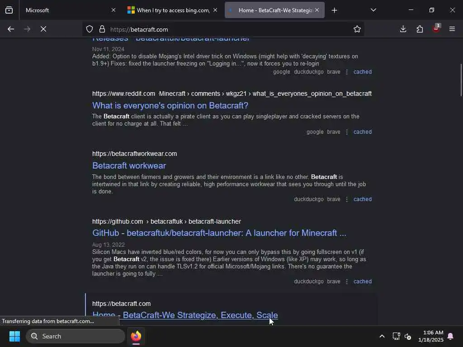Image resolution: width=463 pixels, height=347 pixels.
Task: Open the notifications bell icon
Action: (451, 336)
